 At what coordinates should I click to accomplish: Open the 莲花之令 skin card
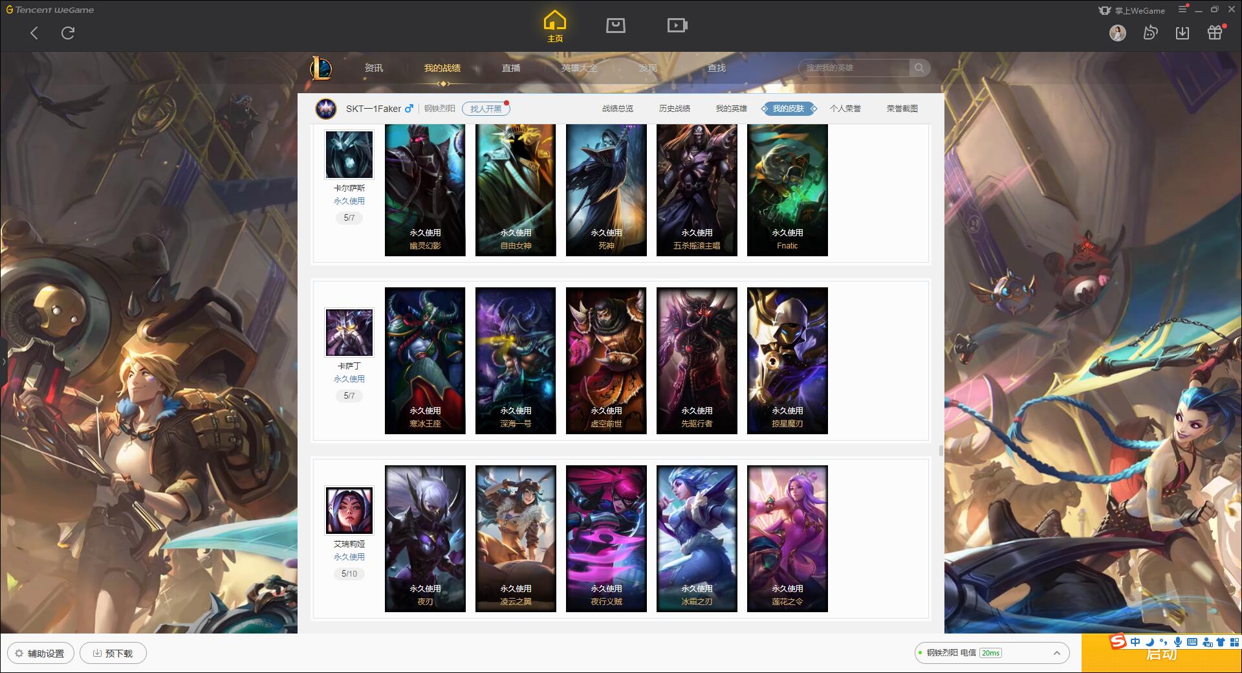point(787,538)
